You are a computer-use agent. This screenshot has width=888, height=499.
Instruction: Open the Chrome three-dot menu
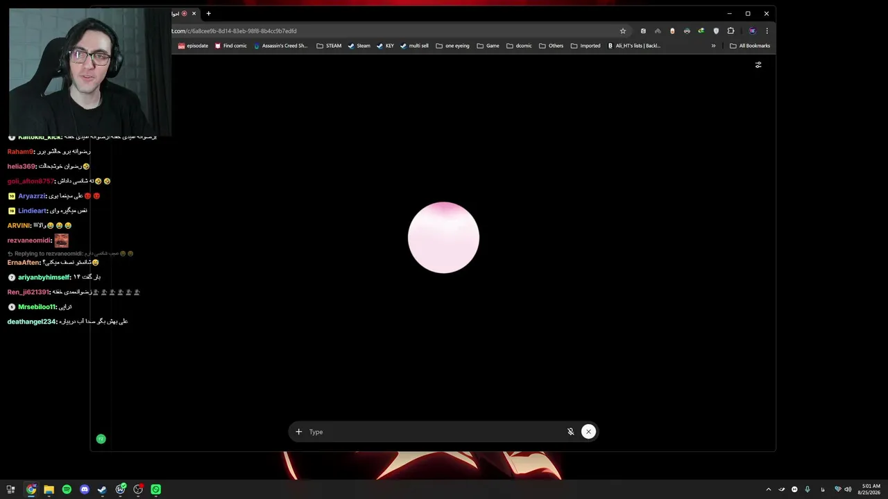click(x=767, y=31)
